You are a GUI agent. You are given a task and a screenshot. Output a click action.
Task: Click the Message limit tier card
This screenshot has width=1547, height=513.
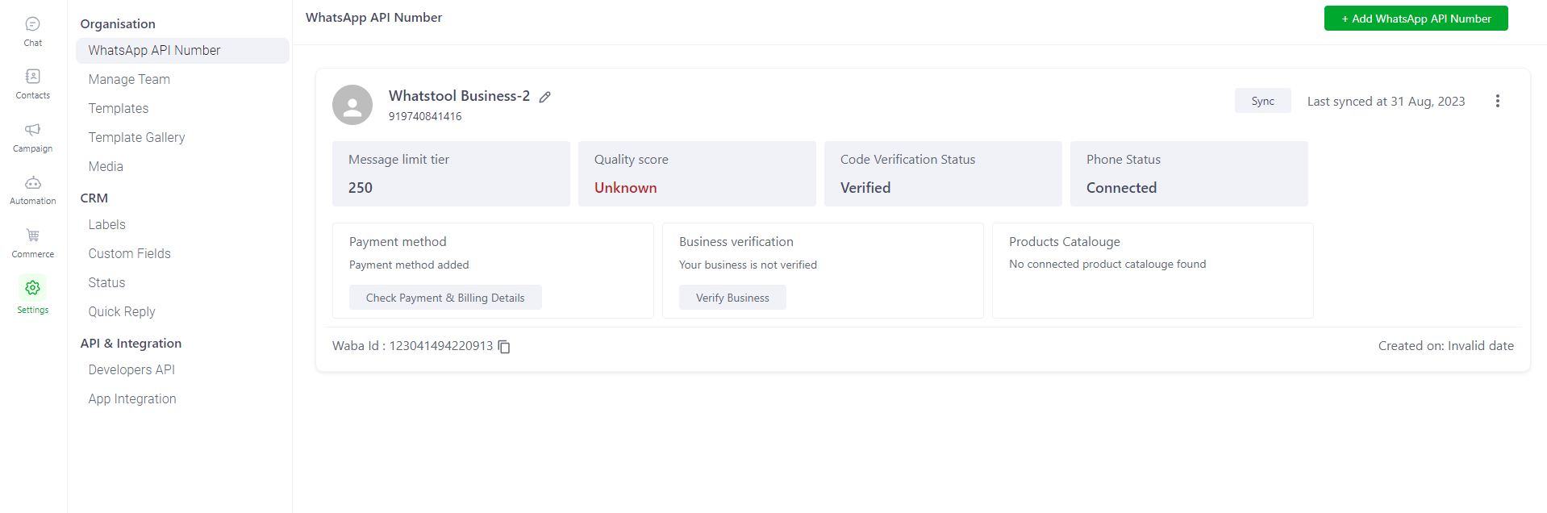pyautogui.click(x=451, y=173)
